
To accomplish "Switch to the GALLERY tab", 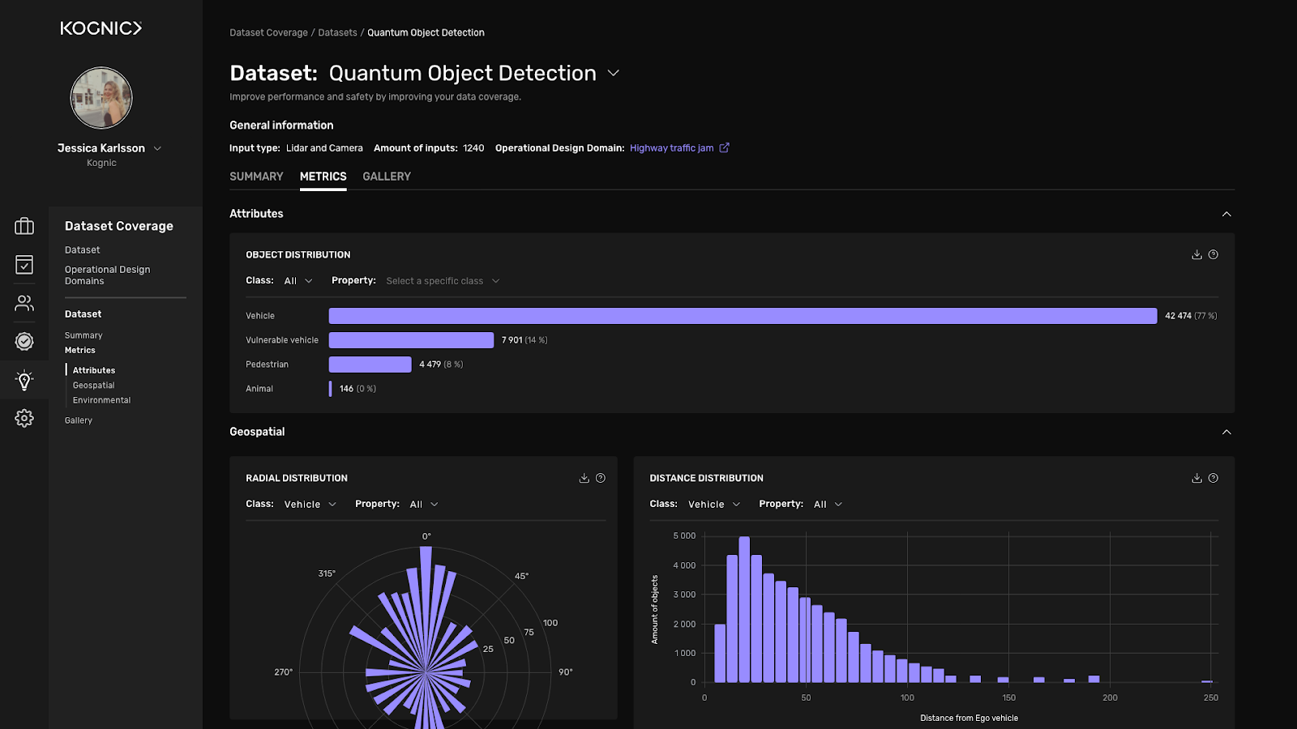I will pos(387,177).
